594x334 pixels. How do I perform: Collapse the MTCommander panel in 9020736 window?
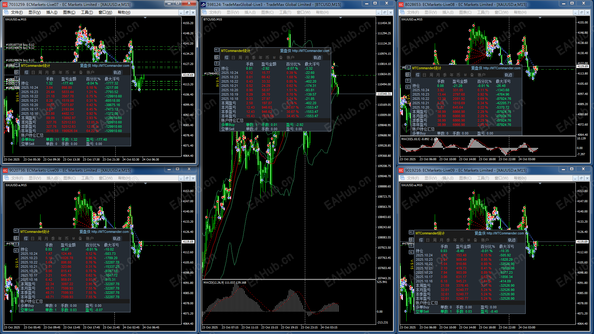16,231
